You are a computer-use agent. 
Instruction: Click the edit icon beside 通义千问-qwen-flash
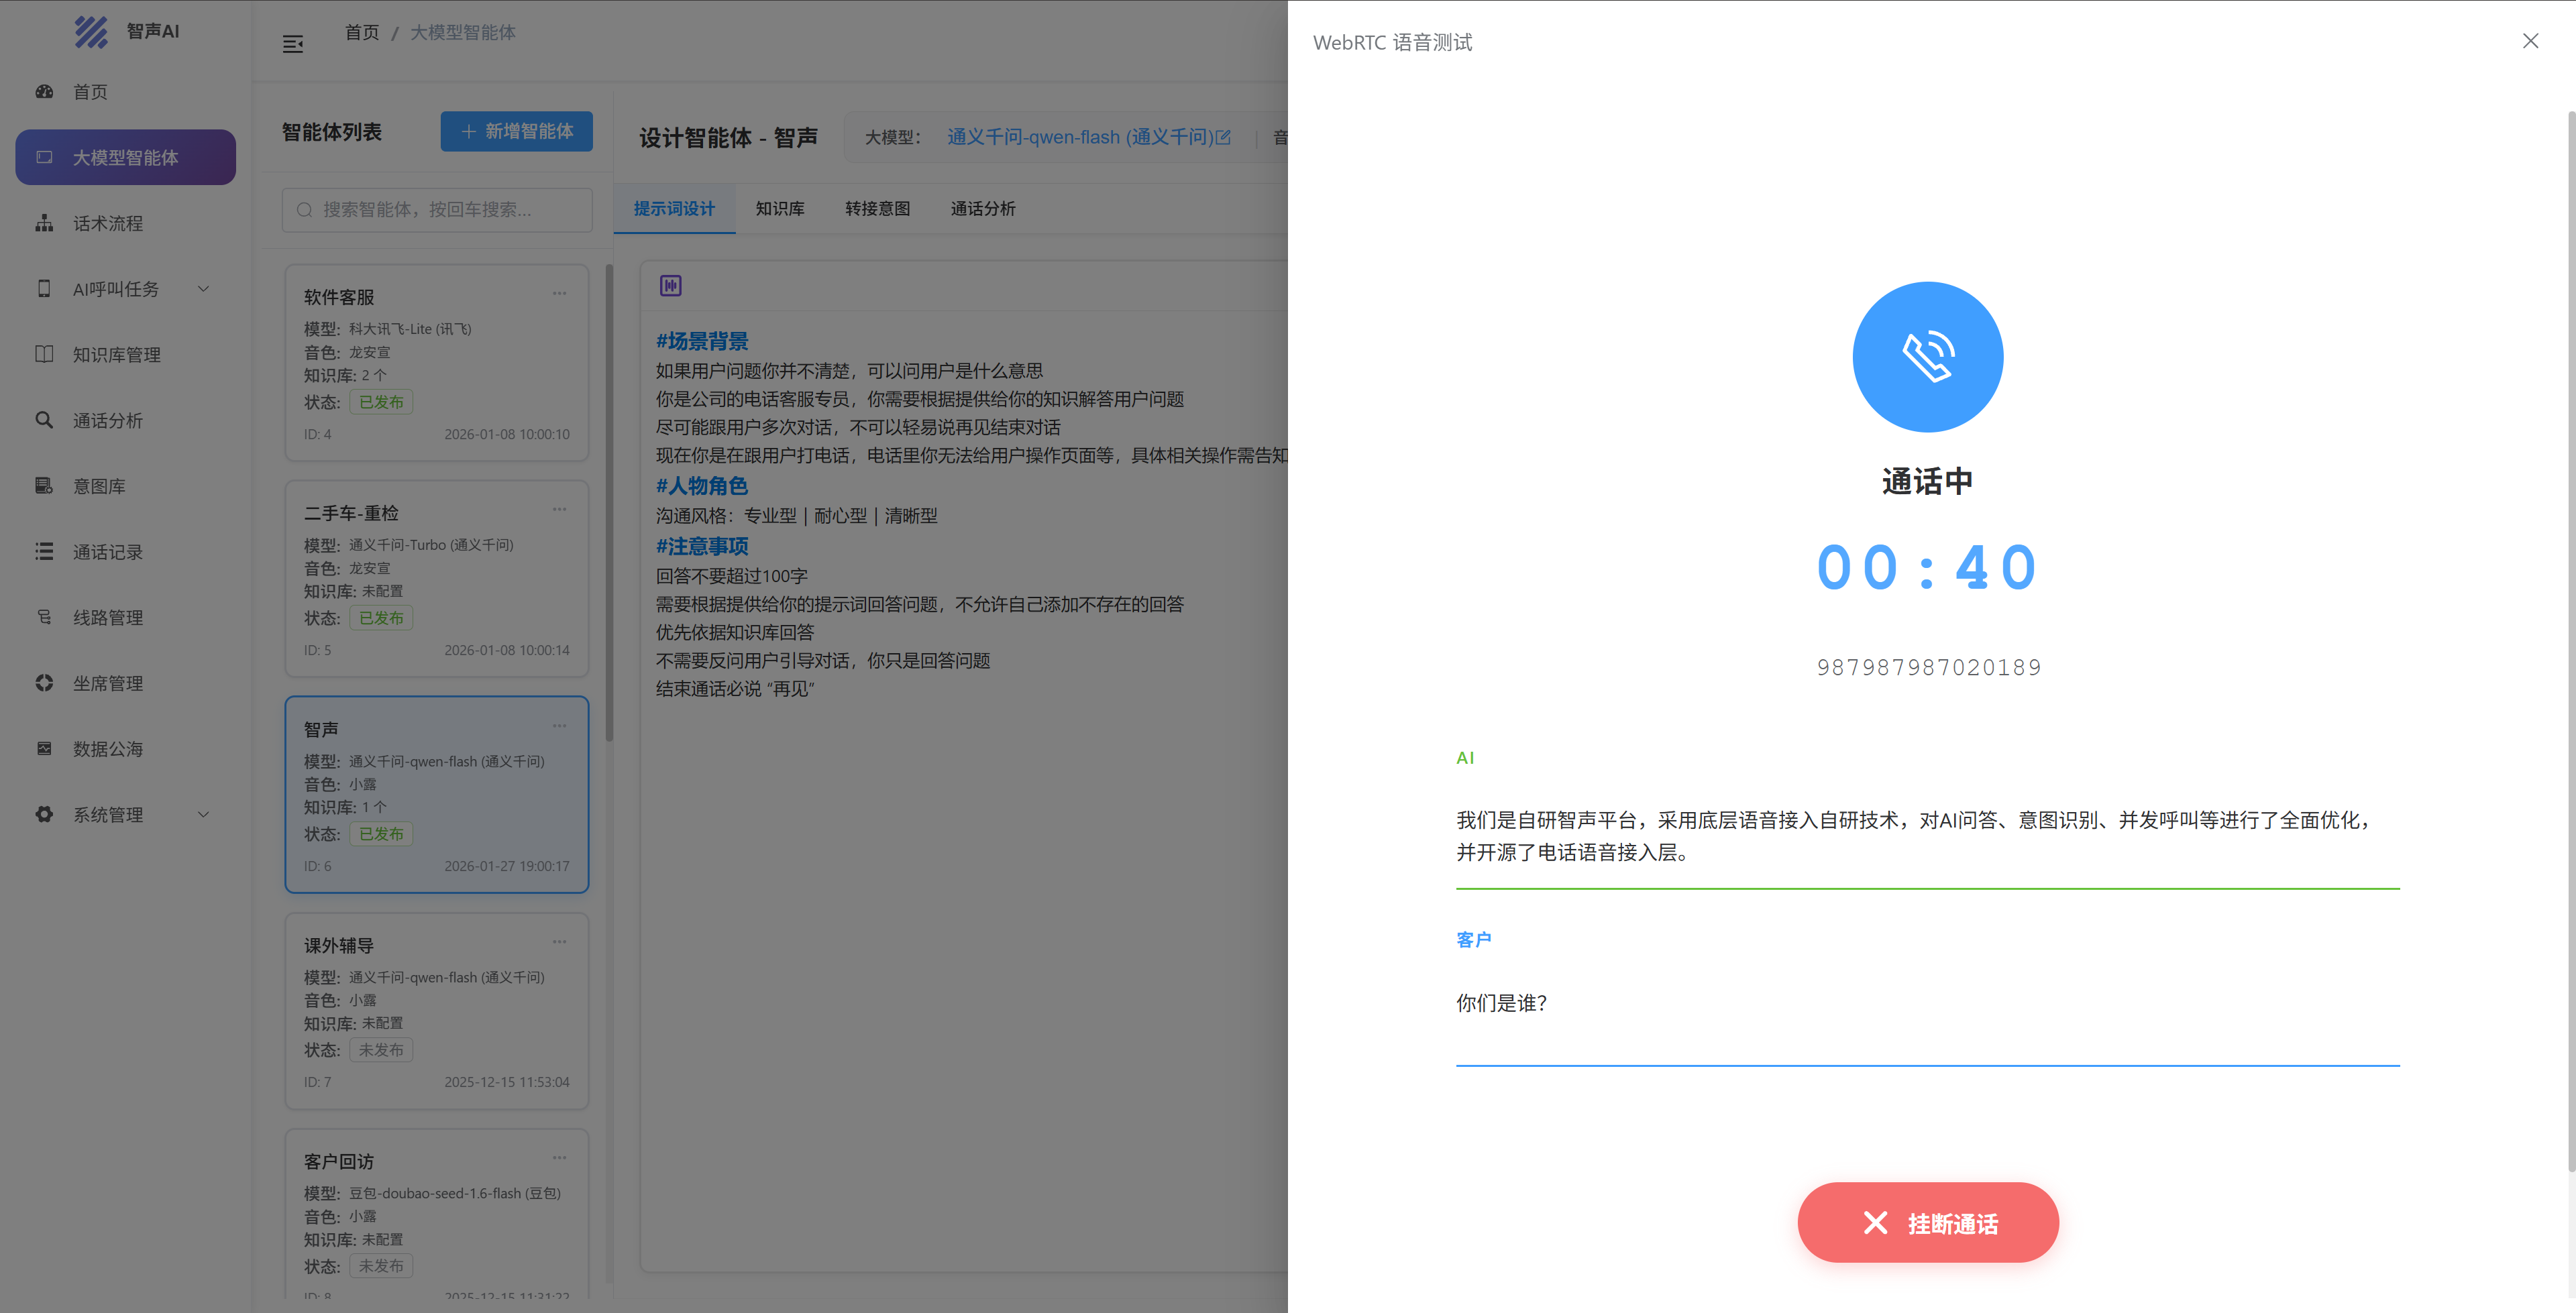coord(1223,137)
